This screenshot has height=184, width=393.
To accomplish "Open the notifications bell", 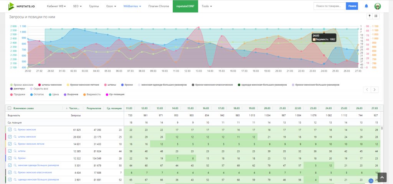I will (x=366, y=6).
